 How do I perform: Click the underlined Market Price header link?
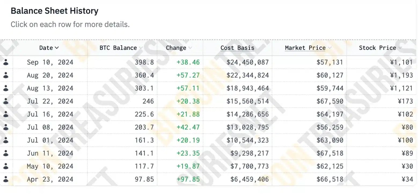[305, 48]
